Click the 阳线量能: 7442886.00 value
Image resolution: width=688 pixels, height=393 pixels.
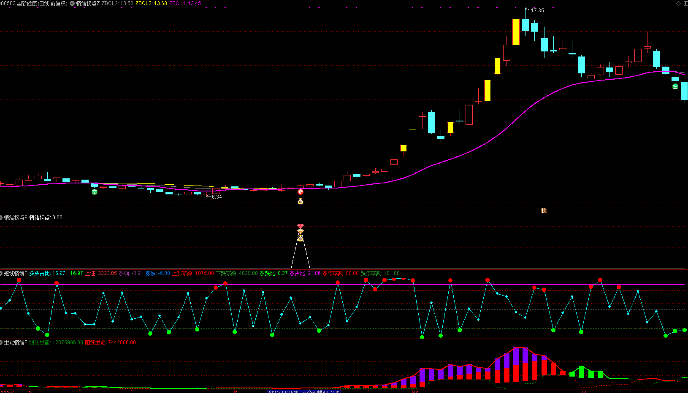pyautogui.click(x=111, y=342)
